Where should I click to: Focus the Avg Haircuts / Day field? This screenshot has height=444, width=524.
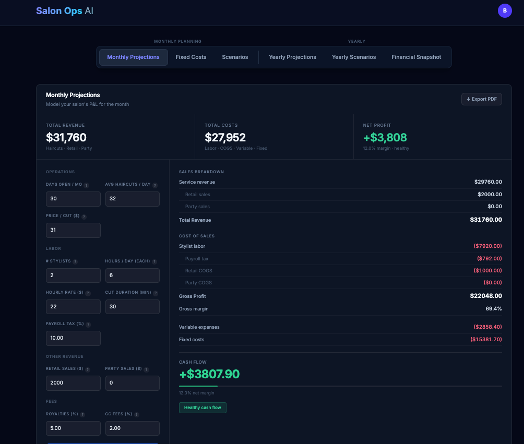click(x=133, y=199)
